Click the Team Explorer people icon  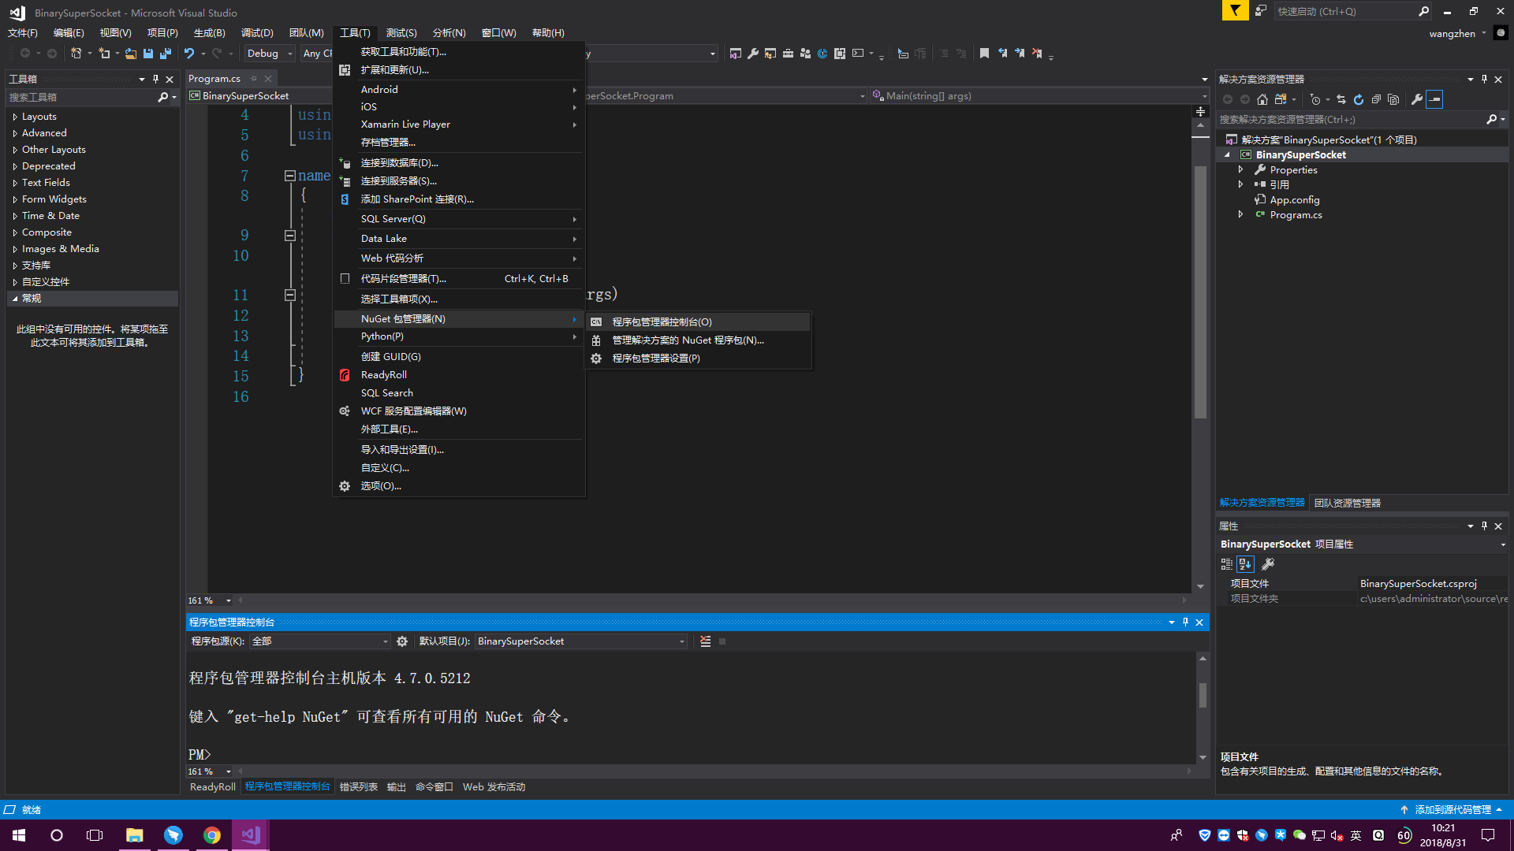805,54
